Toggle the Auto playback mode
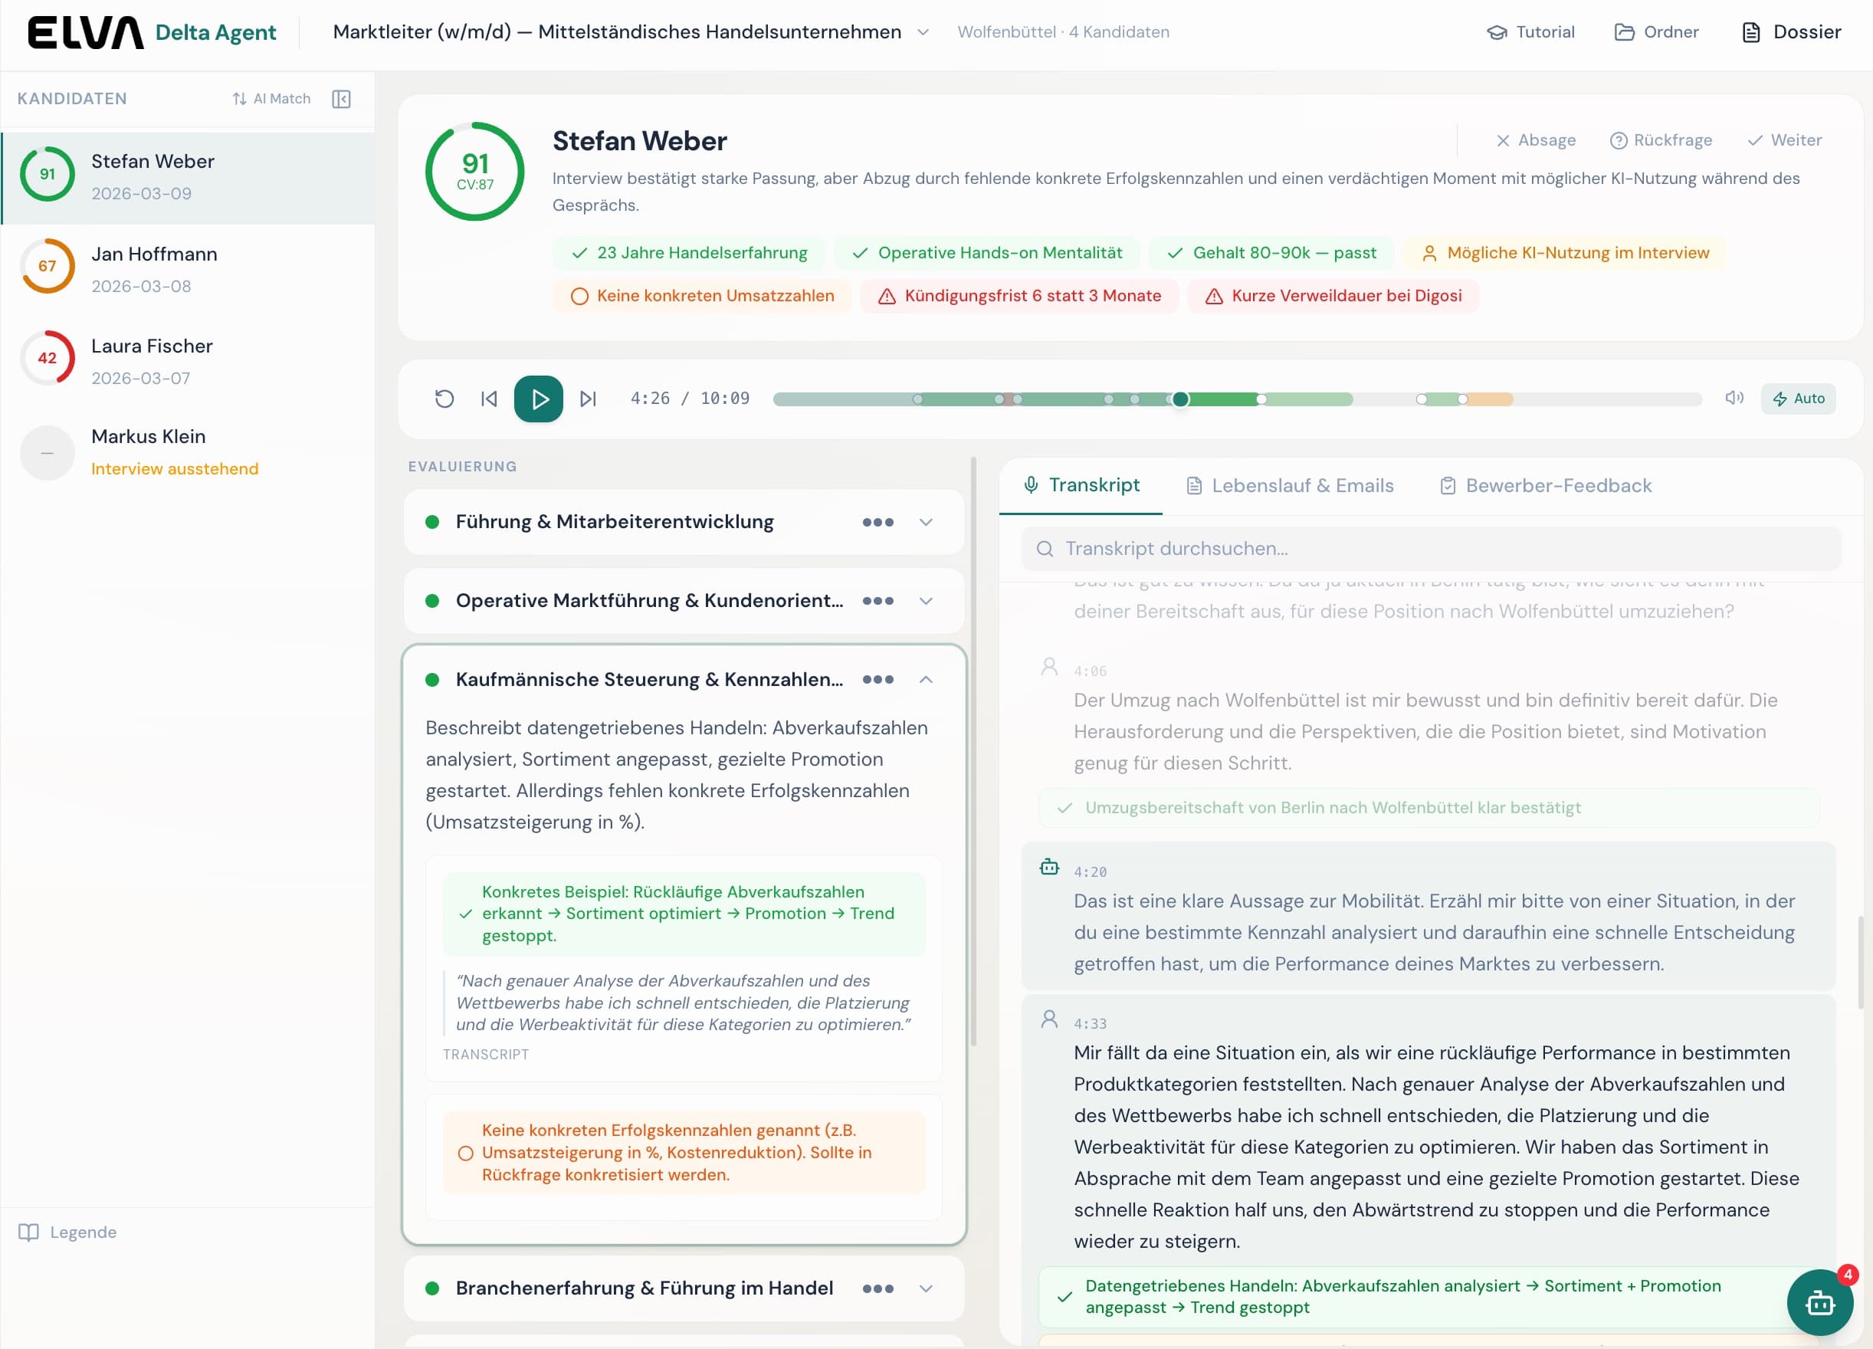Viewport: 1873px width, 1349px height. pyautogui.click(x=1798, y=398)
